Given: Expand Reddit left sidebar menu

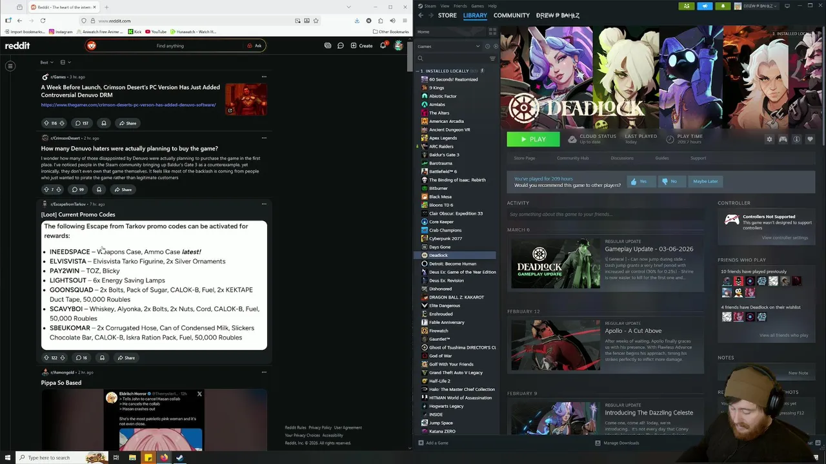Looking at the screenshot, I should click(x=10, y=66).
